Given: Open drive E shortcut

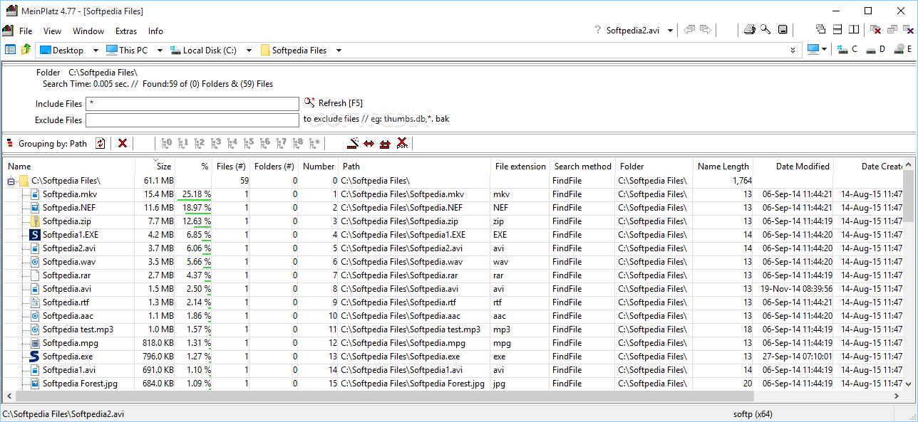Looking at the screenshot, I should click(903, 49).
